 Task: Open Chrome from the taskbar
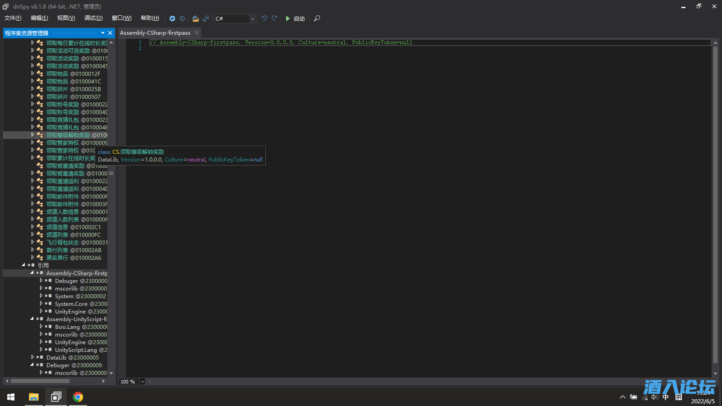click(78, 397)
